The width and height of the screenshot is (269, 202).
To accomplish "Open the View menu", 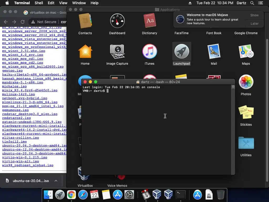I will [63, 3].
